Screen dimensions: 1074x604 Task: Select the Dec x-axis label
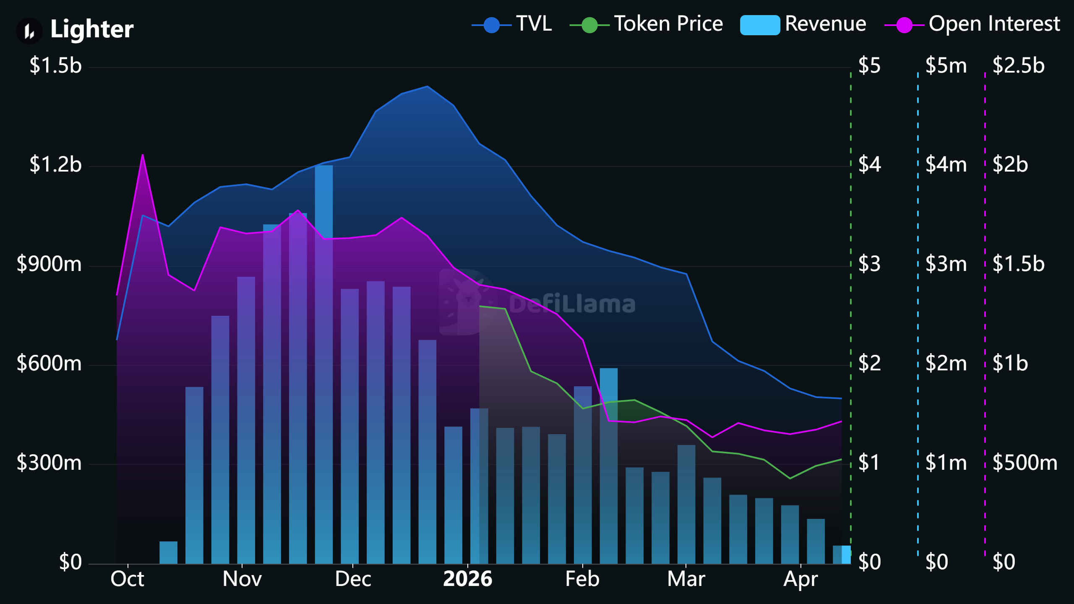click(353, 579)
